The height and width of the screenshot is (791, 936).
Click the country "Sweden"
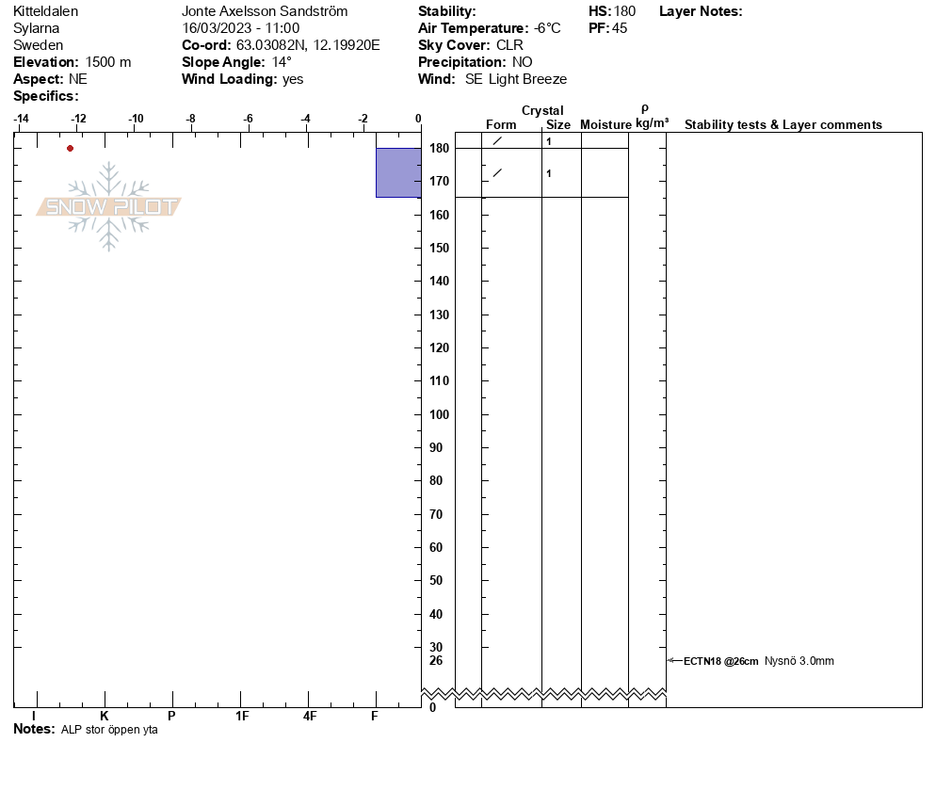38,45
